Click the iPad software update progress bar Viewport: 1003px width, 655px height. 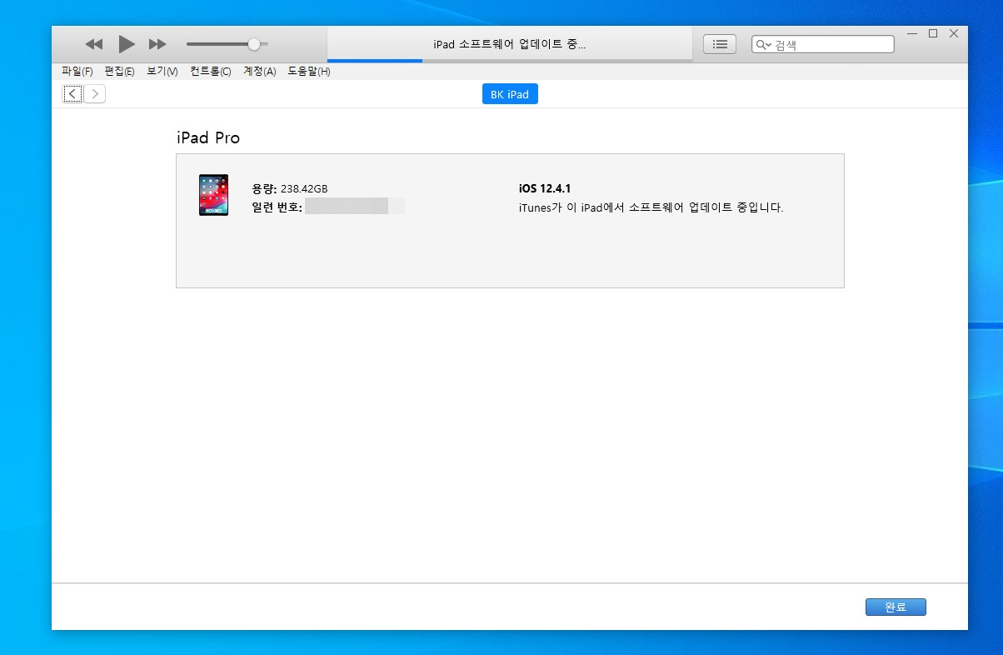[x=510, y=60]
